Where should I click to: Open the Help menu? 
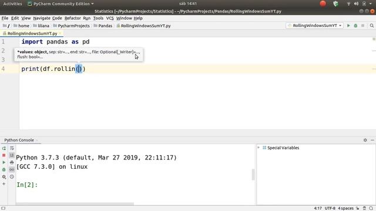pyautogui.click(x=138, y=18)
